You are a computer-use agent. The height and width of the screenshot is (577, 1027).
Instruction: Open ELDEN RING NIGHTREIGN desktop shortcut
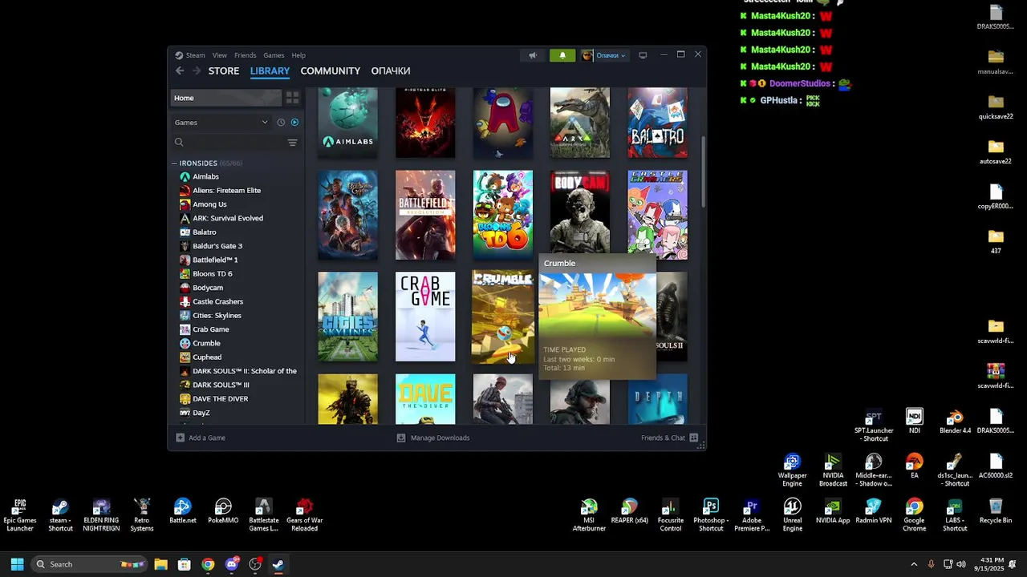point(101,514)
